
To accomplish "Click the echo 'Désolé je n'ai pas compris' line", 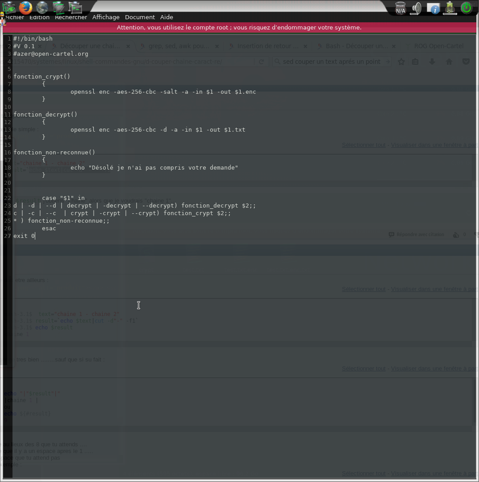I will [x=154, y=168].
